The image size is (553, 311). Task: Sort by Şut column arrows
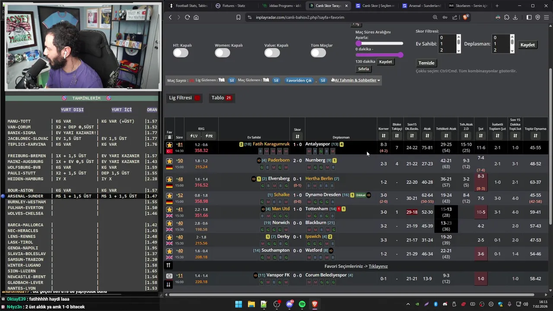click(480, 136)
